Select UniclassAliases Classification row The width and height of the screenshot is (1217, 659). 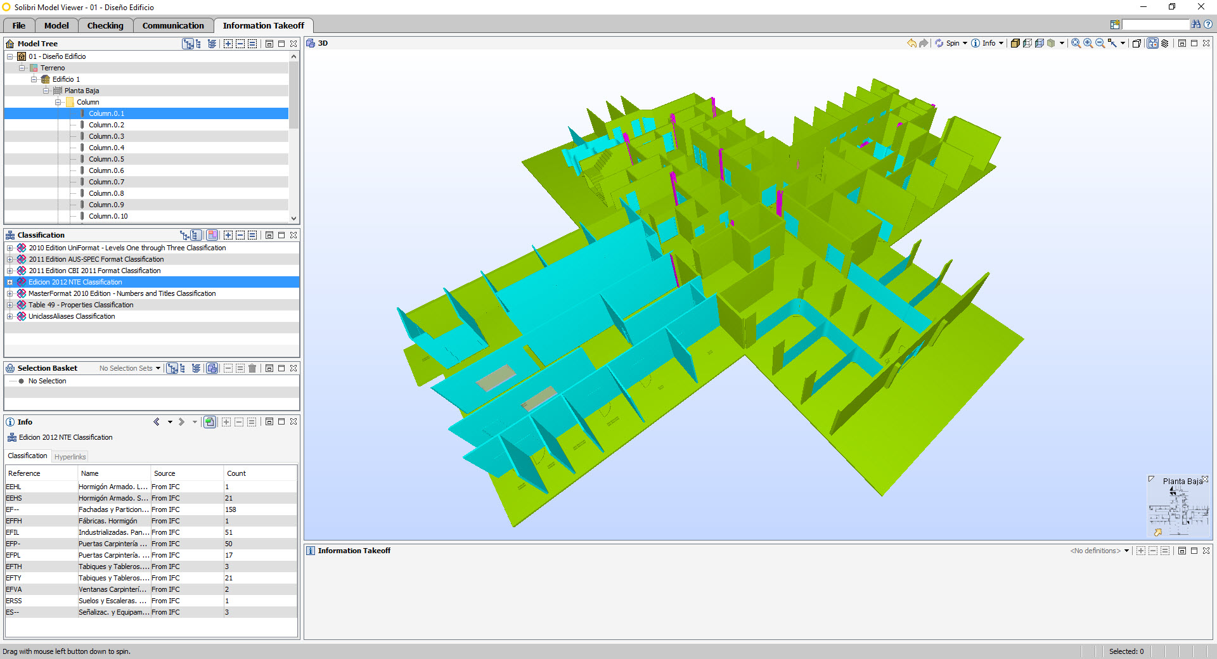coord(72,316)
